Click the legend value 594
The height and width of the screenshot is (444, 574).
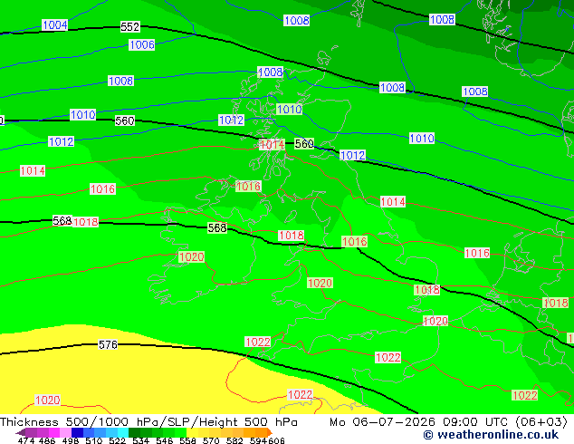(x=258, y=440)
